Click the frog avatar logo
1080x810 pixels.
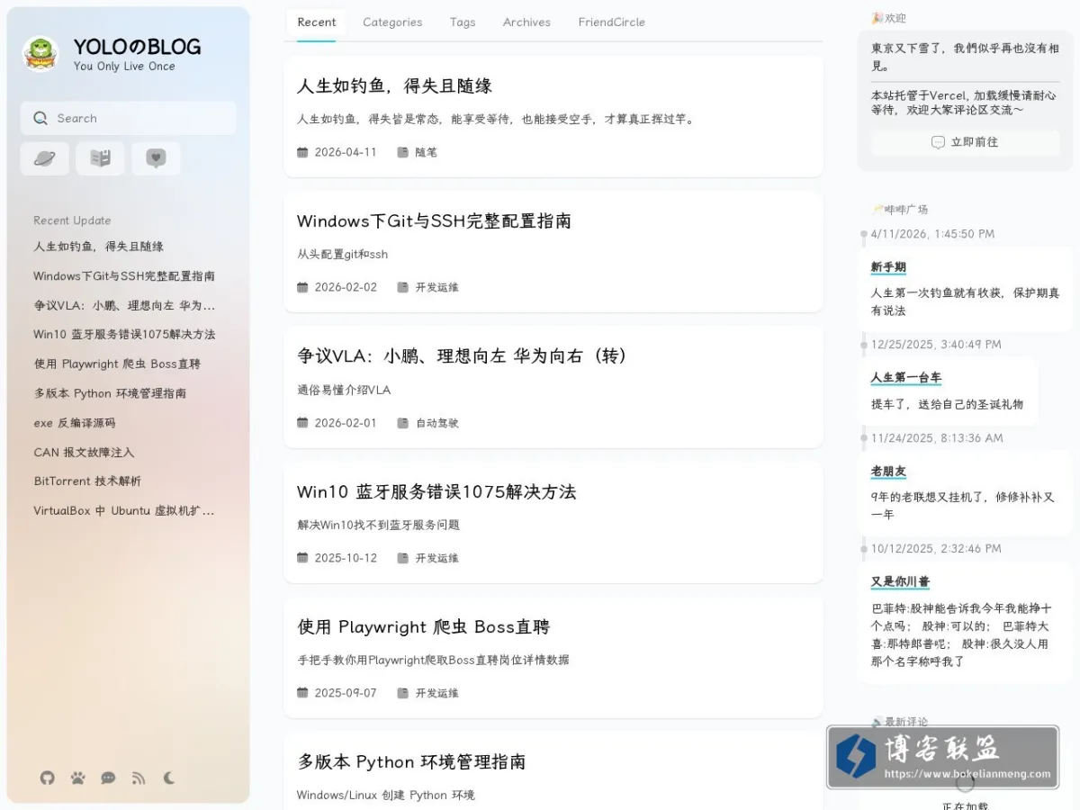pos(40,54)
